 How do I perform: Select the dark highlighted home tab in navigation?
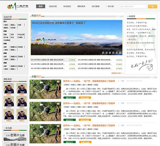[40, 6]
